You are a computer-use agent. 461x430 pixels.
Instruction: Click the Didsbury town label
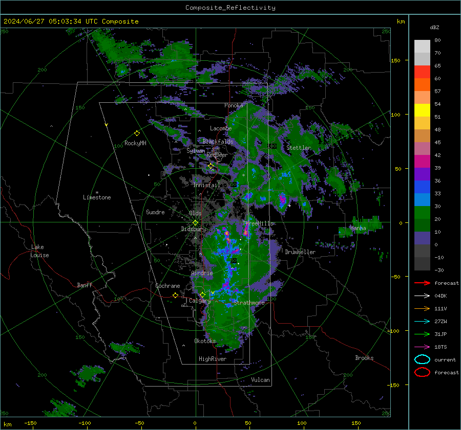(194, 229)
